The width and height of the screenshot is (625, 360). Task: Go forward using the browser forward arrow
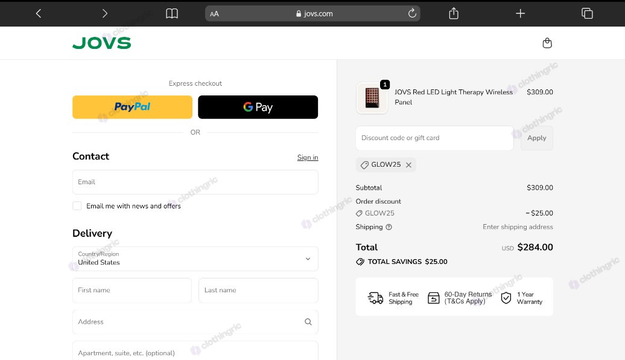tap(105, 13)
